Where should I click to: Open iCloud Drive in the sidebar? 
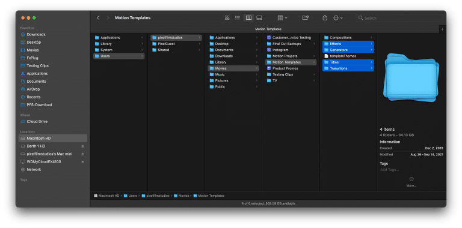click(37, 121)
